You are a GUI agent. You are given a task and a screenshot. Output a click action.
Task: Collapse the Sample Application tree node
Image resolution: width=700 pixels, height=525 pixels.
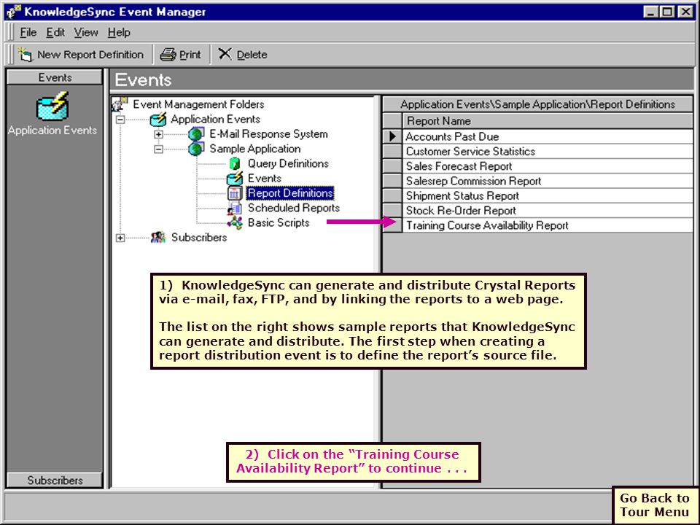158,149
